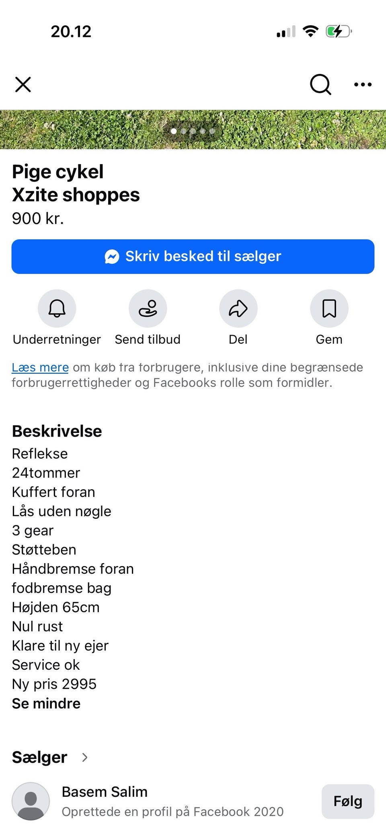
Task: Open the Læs mere link
Action: point(40,367)
